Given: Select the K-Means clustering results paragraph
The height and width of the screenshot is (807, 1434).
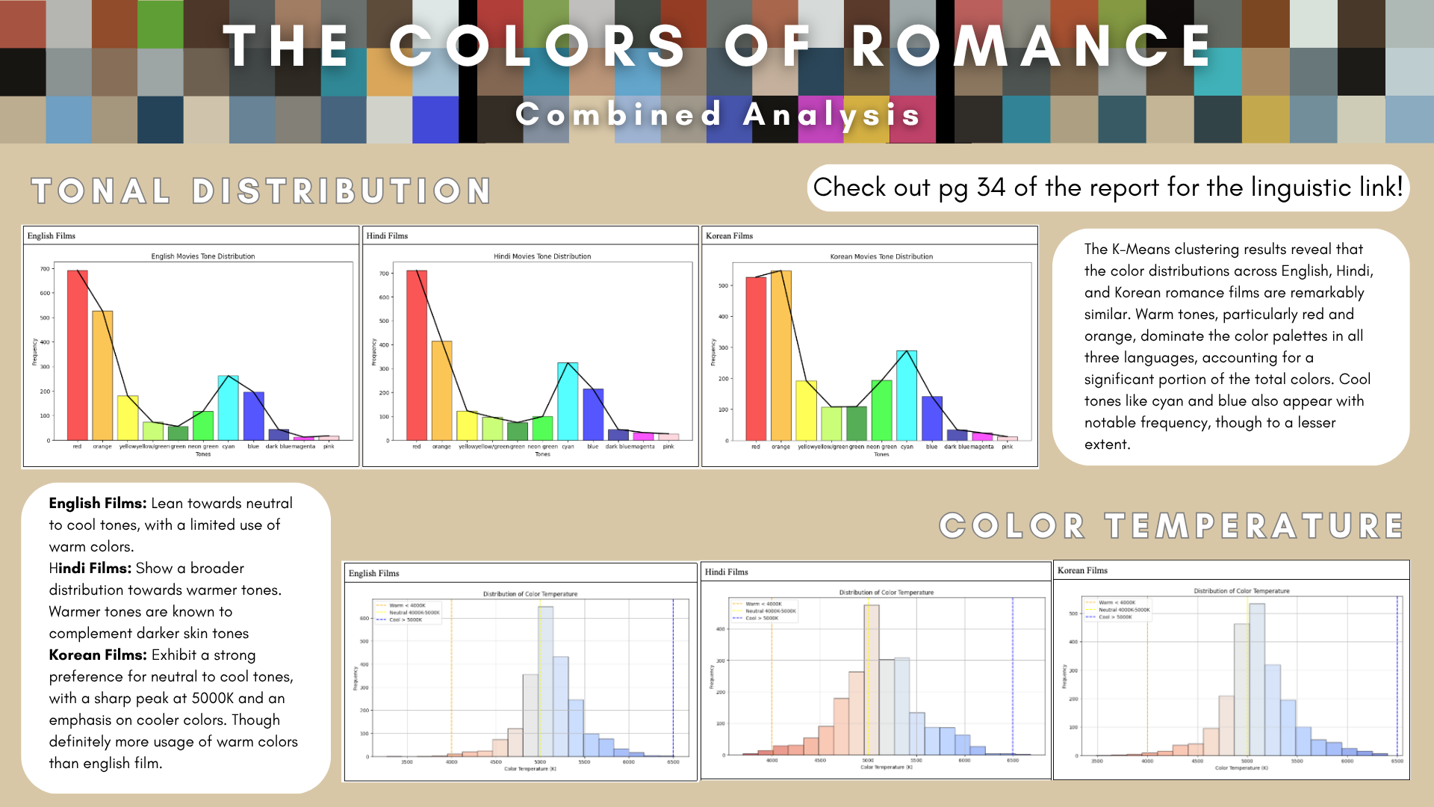Looking at the screenshot, I should (1229, 347).
